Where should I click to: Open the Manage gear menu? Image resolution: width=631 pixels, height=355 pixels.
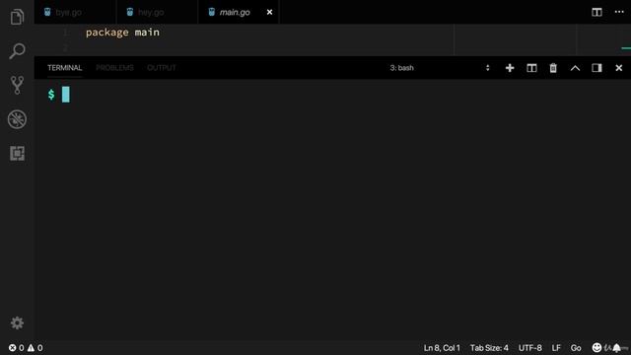point(17,323)
